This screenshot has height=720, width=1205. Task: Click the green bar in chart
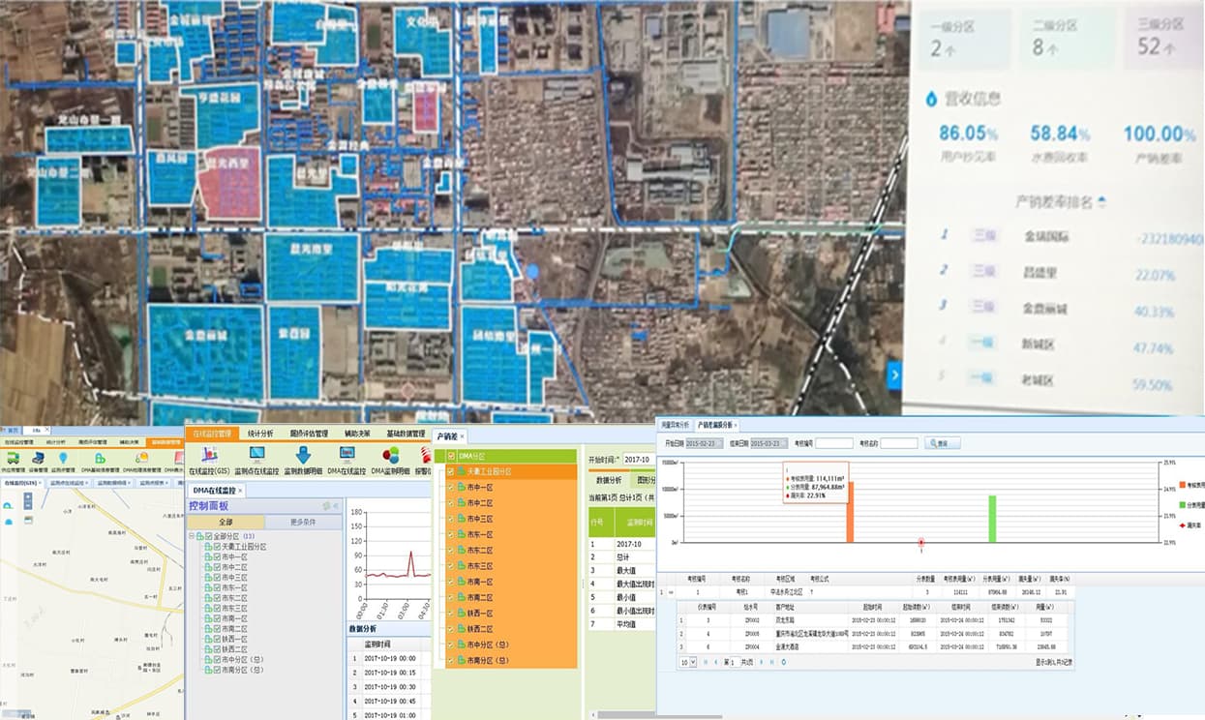[x=992, y=519]
